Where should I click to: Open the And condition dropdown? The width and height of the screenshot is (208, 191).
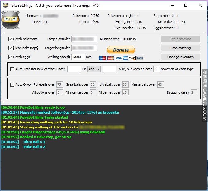94,69
